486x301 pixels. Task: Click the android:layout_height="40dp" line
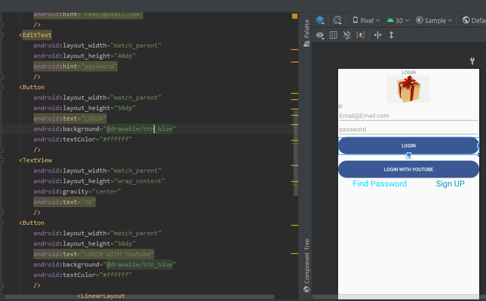pos(85,56)
